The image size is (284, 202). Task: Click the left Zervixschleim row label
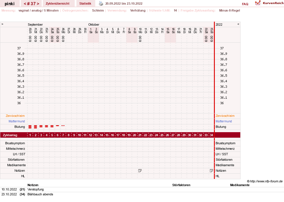[x=15, y=116]
